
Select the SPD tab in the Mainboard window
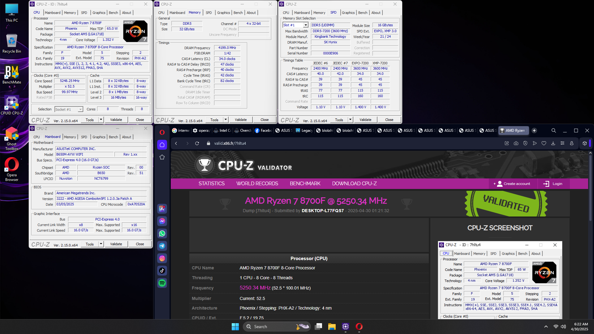[84, 137]
